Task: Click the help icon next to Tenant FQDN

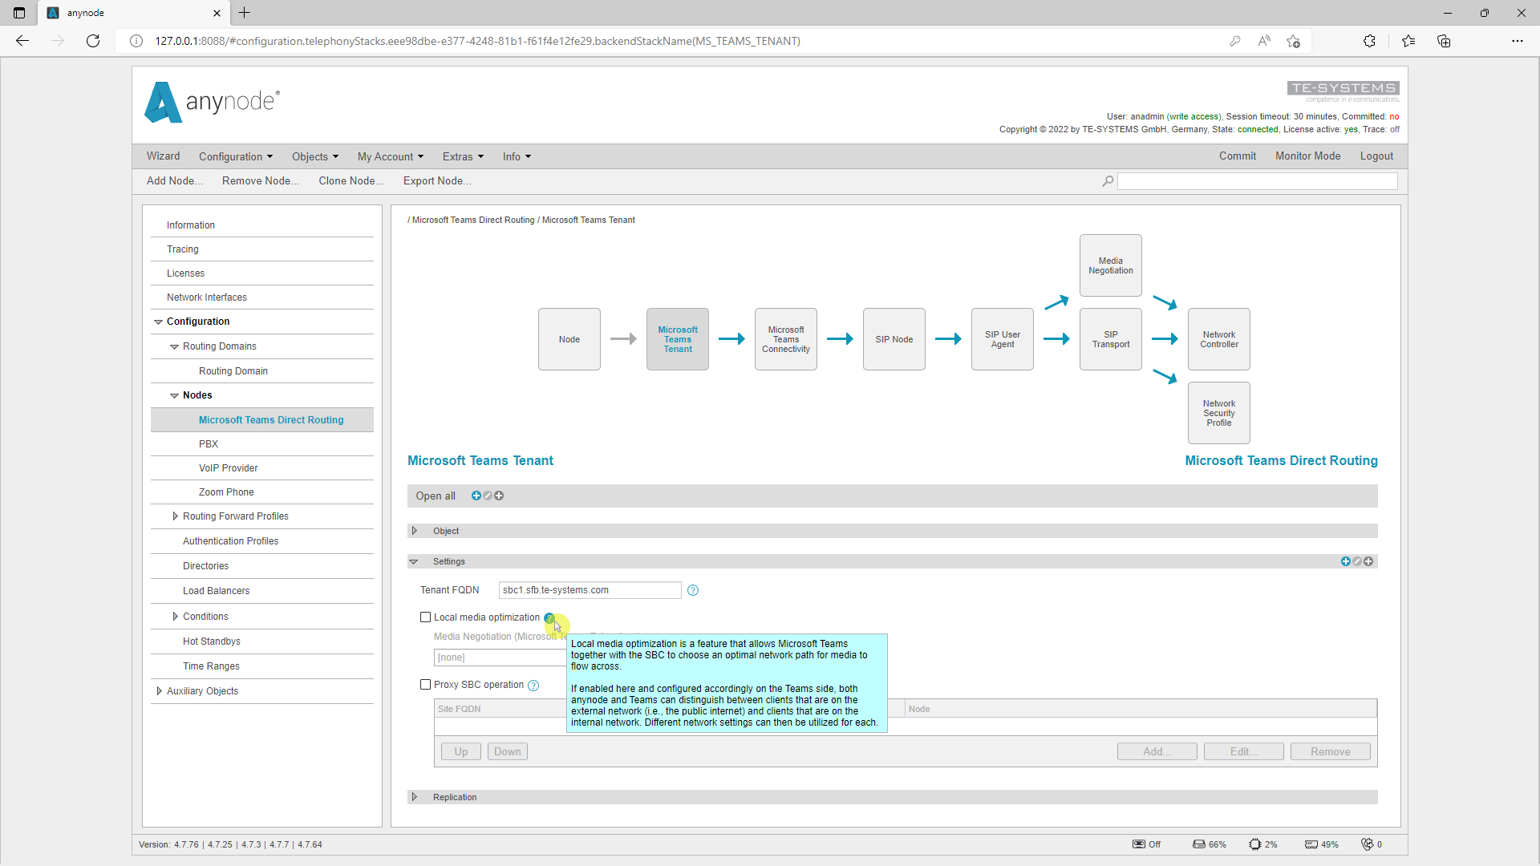Action: pos(693,591)
